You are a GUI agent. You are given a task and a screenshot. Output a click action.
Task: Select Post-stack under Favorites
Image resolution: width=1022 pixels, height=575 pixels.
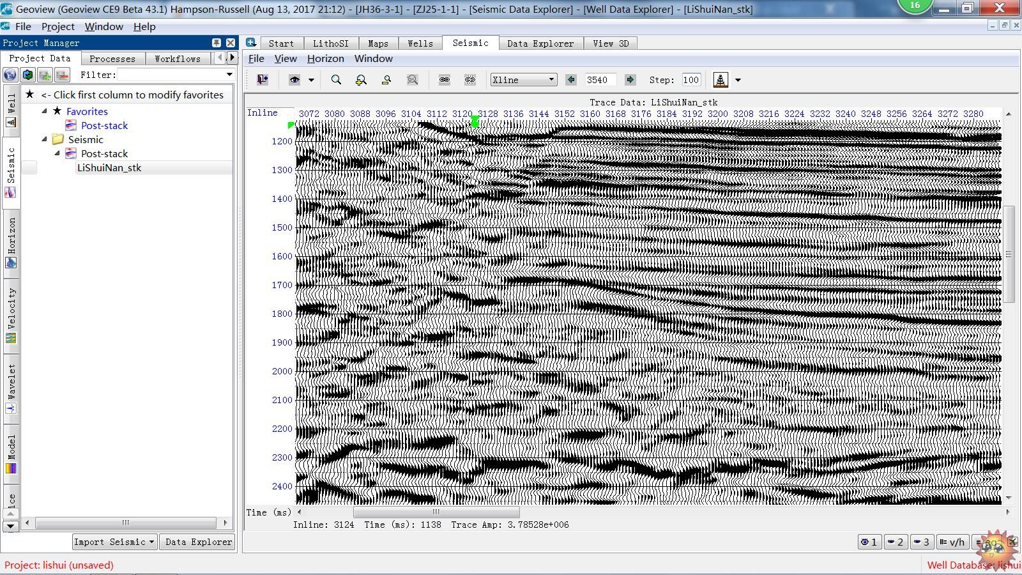104,125
